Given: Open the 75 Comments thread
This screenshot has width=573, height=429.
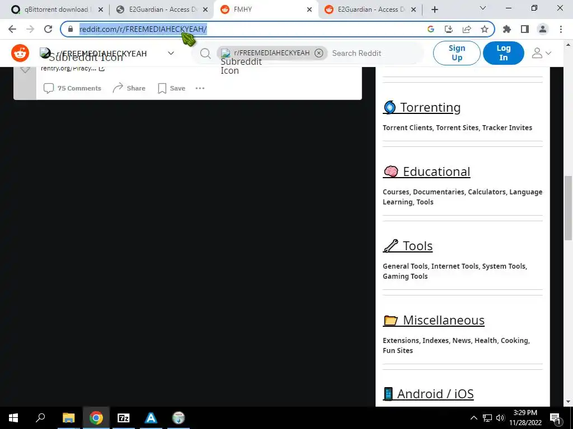Looking at the screenshot, I should pos(72,88).
